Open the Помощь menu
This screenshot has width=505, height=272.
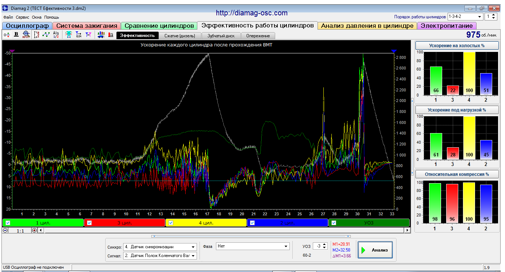pos(52,17)
